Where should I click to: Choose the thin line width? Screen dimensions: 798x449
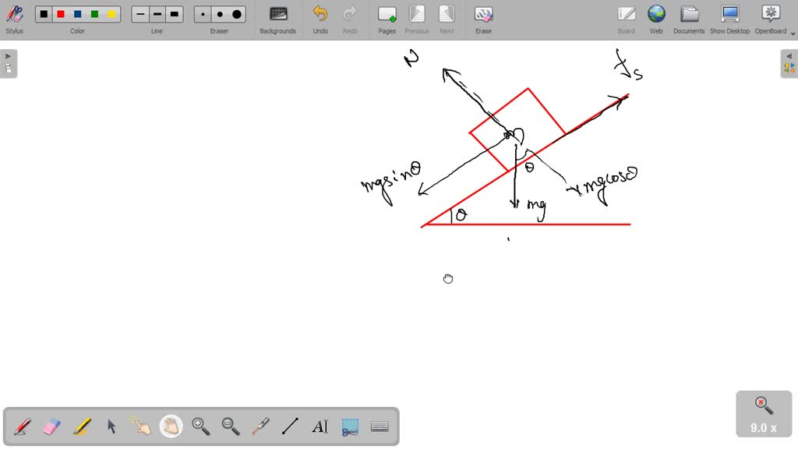(140, 14)
